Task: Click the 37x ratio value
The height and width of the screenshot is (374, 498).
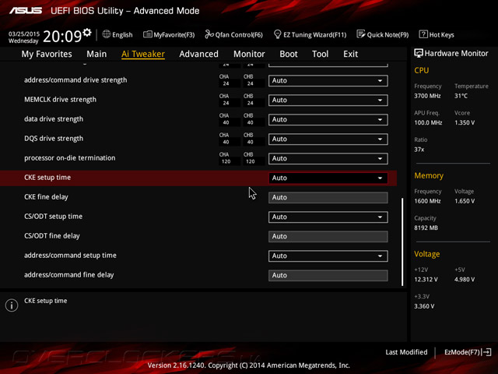Action: coord(419,150)
